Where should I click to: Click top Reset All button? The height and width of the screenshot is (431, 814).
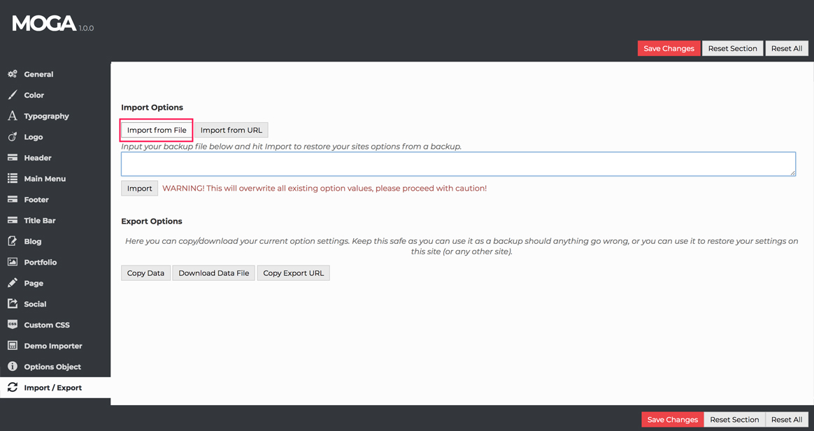coord(787,48)
